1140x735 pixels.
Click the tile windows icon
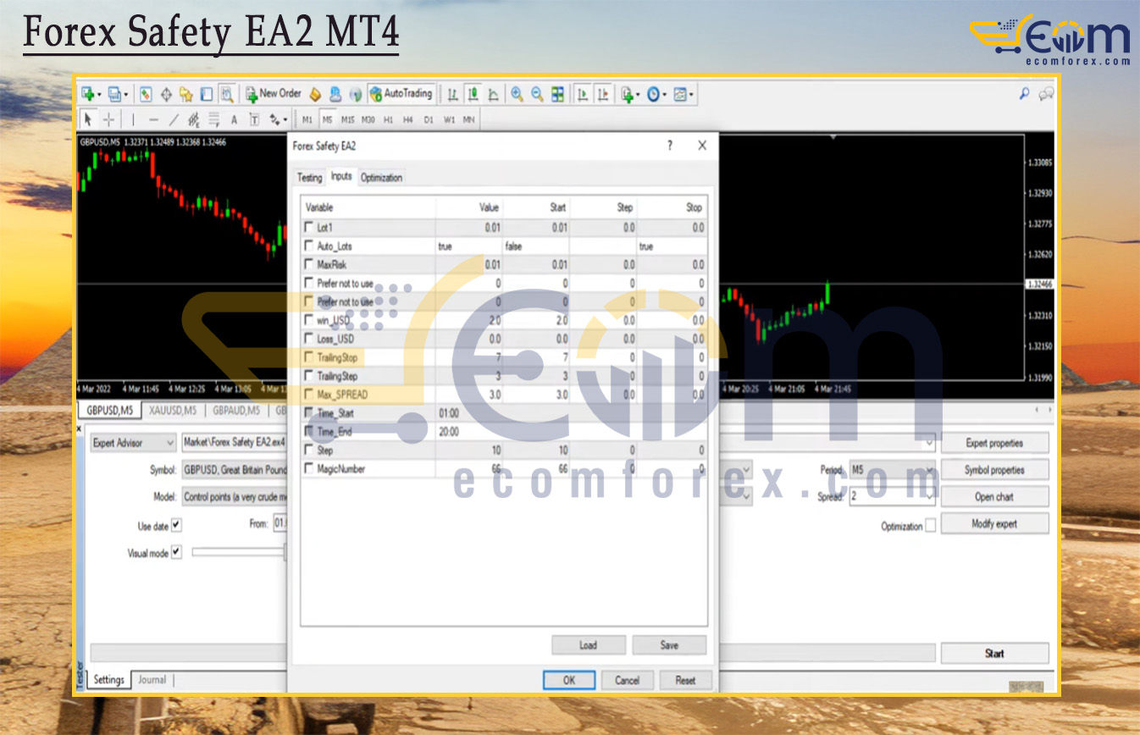pyautogui.click(x=557, y=94)
